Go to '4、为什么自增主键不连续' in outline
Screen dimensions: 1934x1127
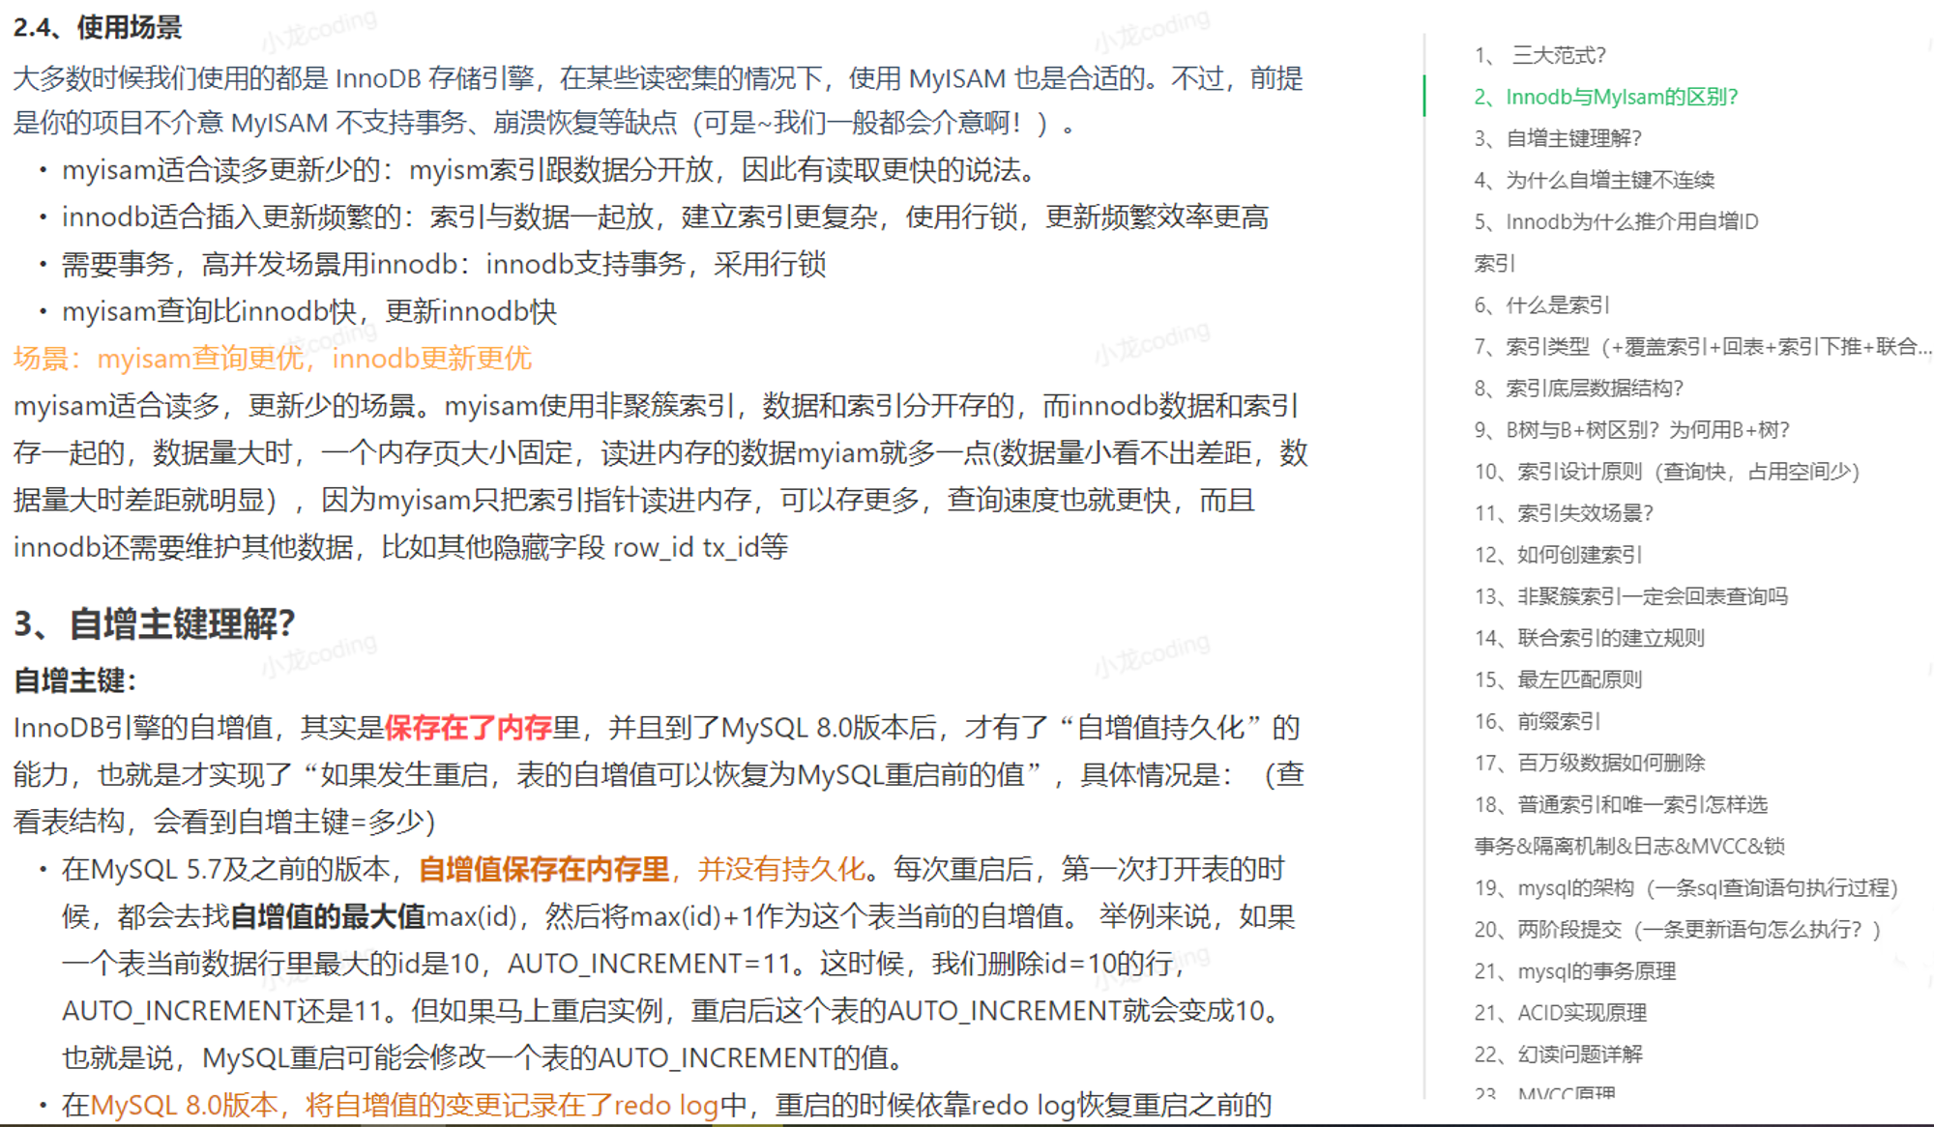[1595, 180]
